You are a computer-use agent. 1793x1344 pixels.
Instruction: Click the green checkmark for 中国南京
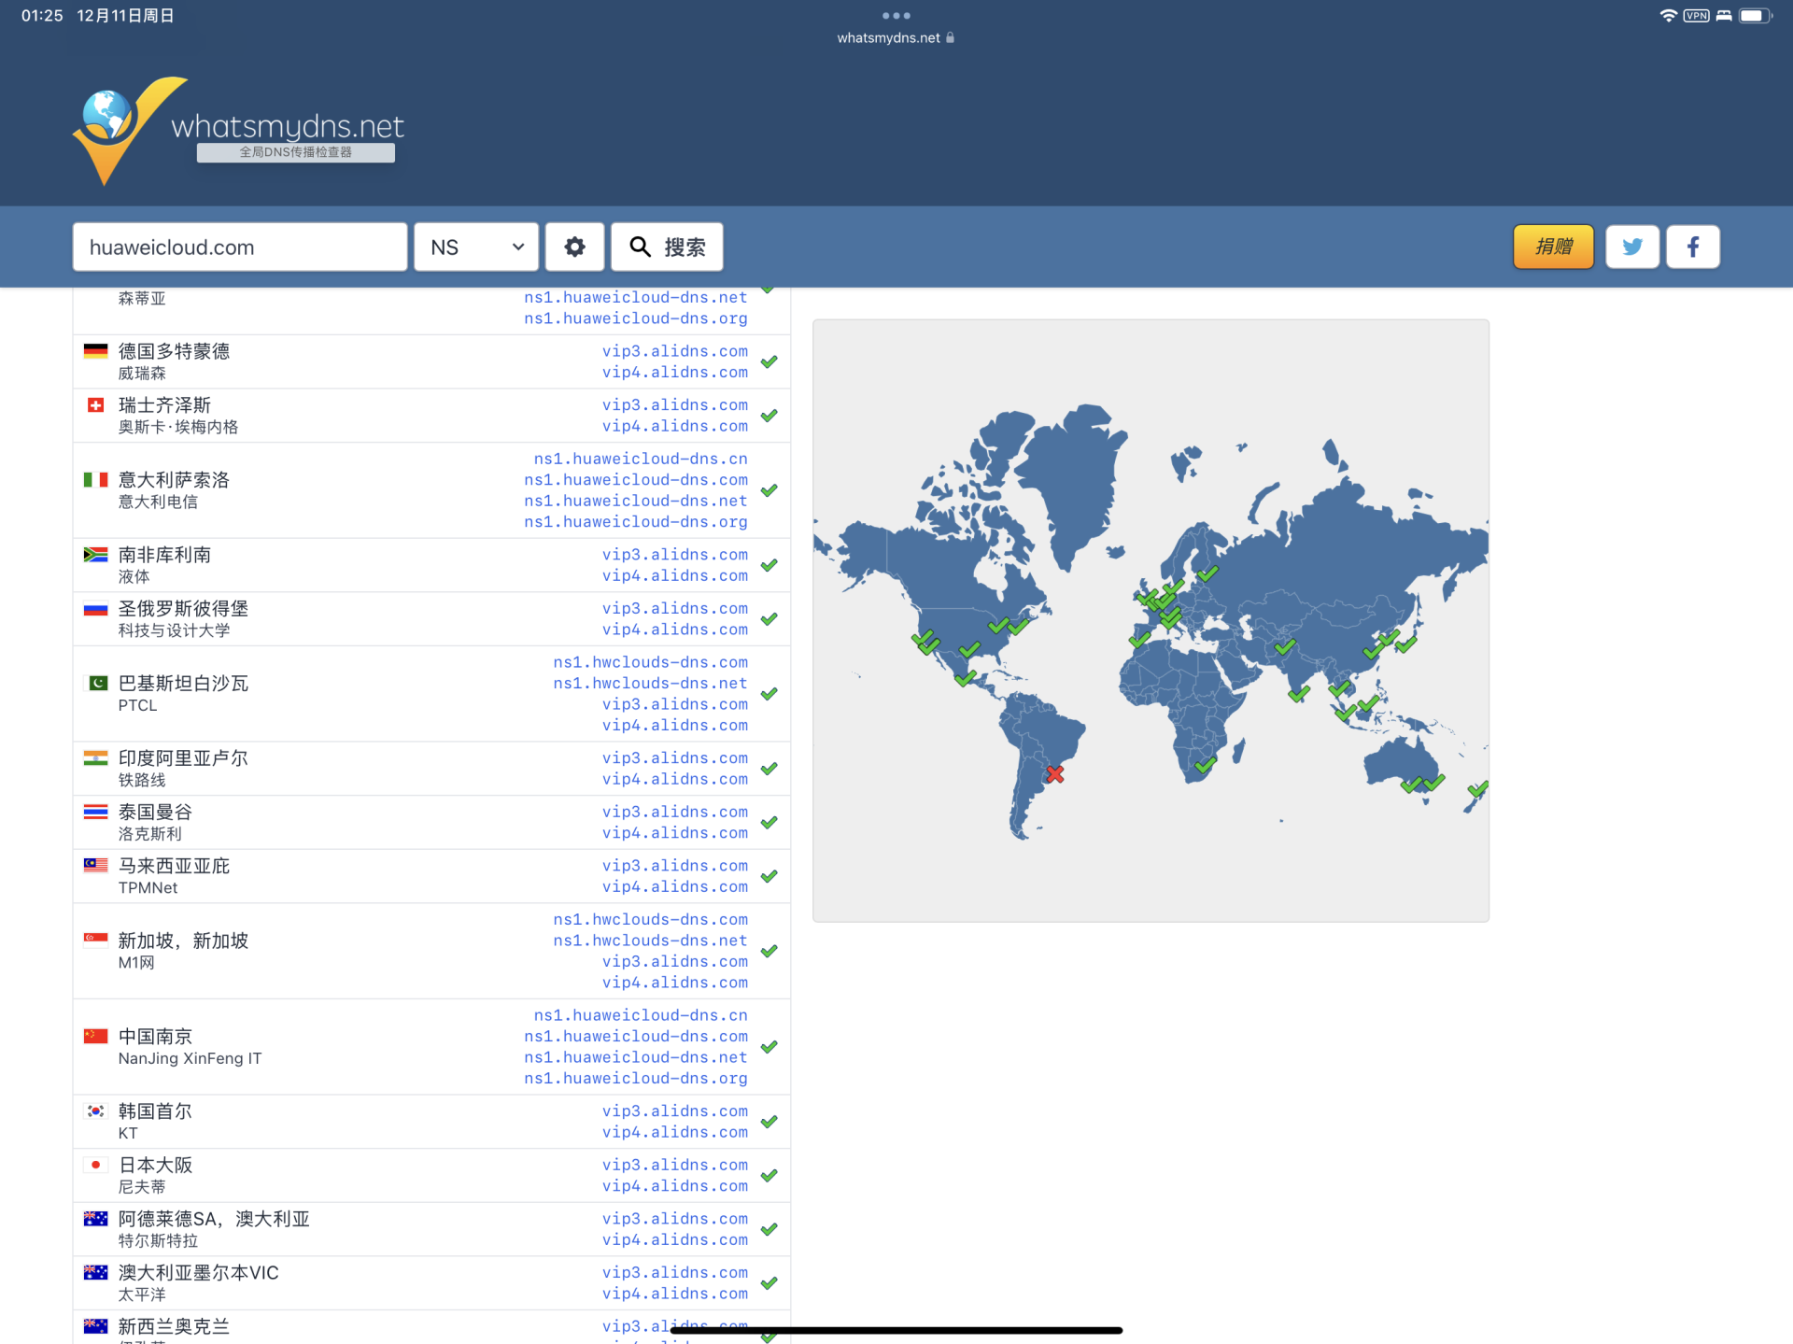tap(769, 1047)
